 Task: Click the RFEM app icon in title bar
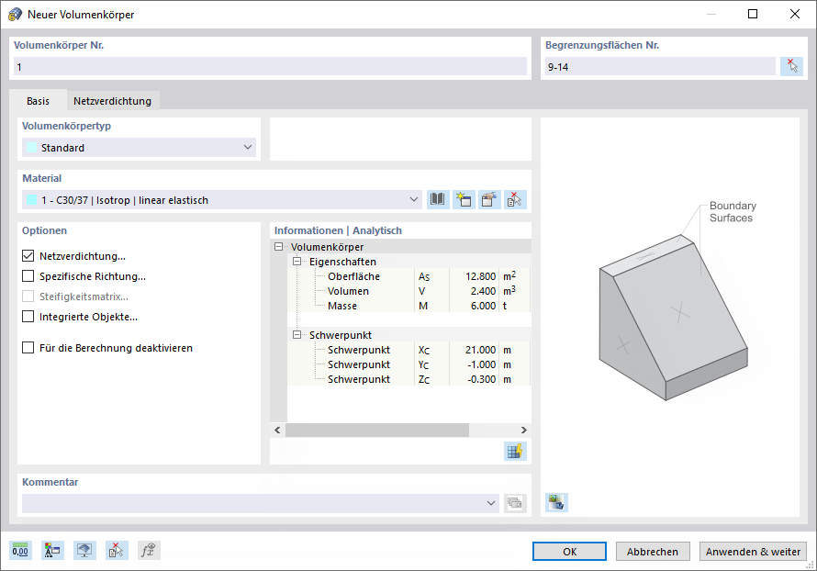pos(15,14)
